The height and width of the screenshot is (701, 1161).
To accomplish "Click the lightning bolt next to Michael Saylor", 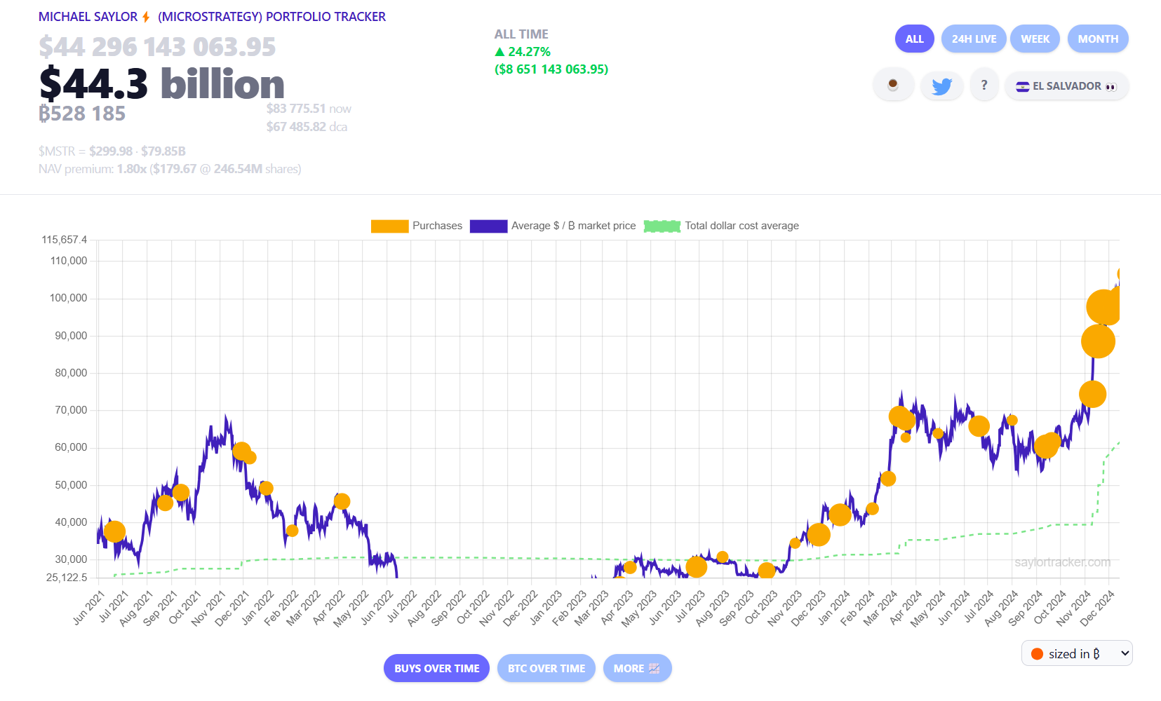I will click(x=146, y=17).
